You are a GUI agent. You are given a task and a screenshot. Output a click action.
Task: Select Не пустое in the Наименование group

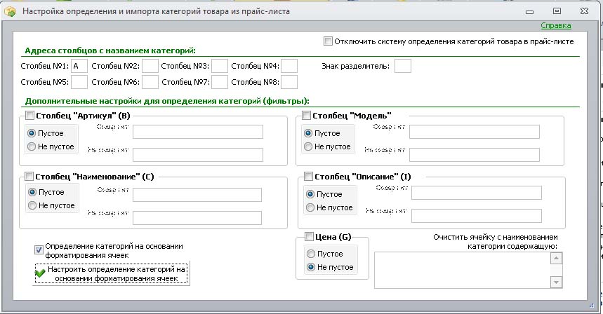(32, 205)
